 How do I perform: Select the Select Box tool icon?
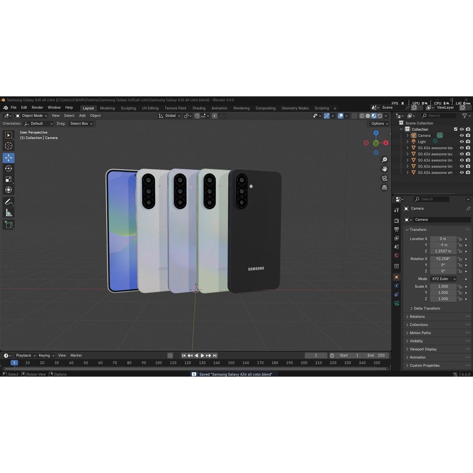coord(8,135)
